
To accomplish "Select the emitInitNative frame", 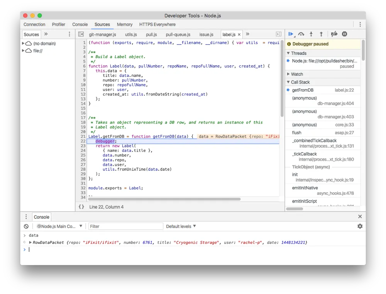I will coord(323,190).
